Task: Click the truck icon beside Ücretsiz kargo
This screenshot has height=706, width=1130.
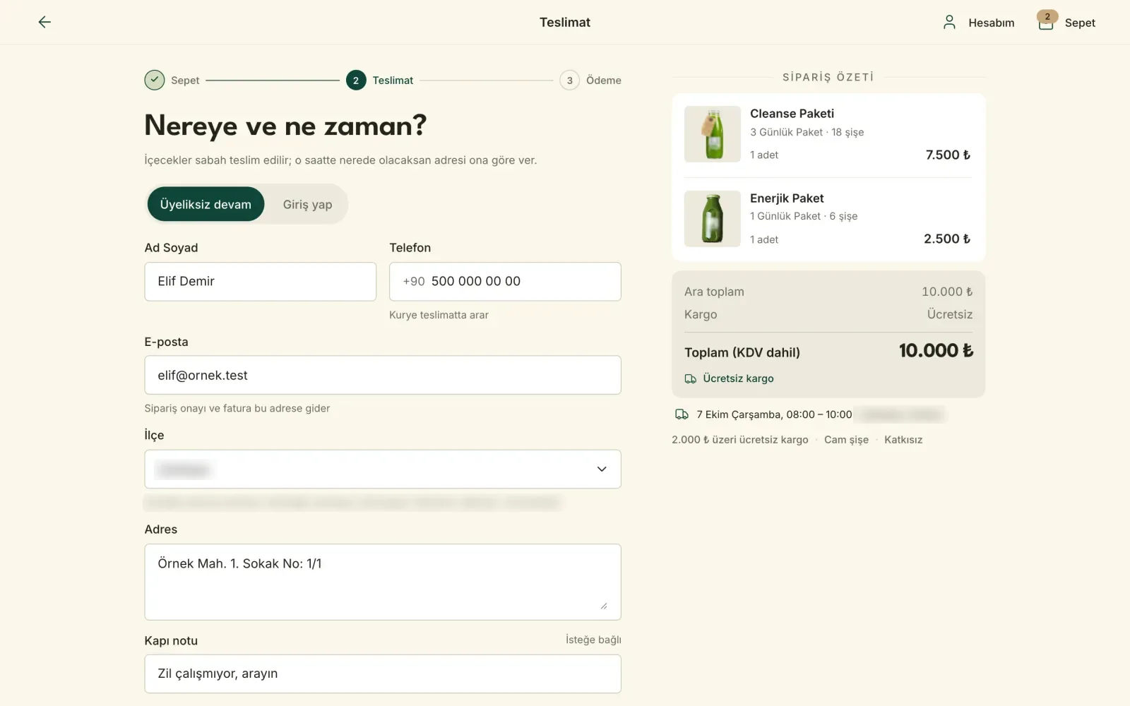Action: coord(691,379)
